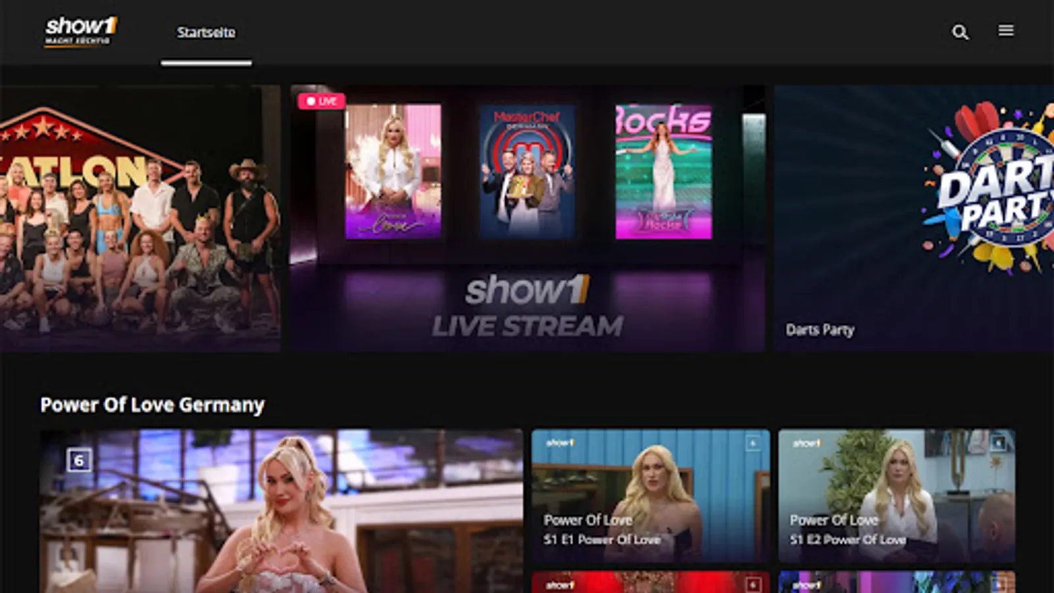Click the age badge on the red thumbnail below
Screen dimensions: 1054x593
(753, 584)
